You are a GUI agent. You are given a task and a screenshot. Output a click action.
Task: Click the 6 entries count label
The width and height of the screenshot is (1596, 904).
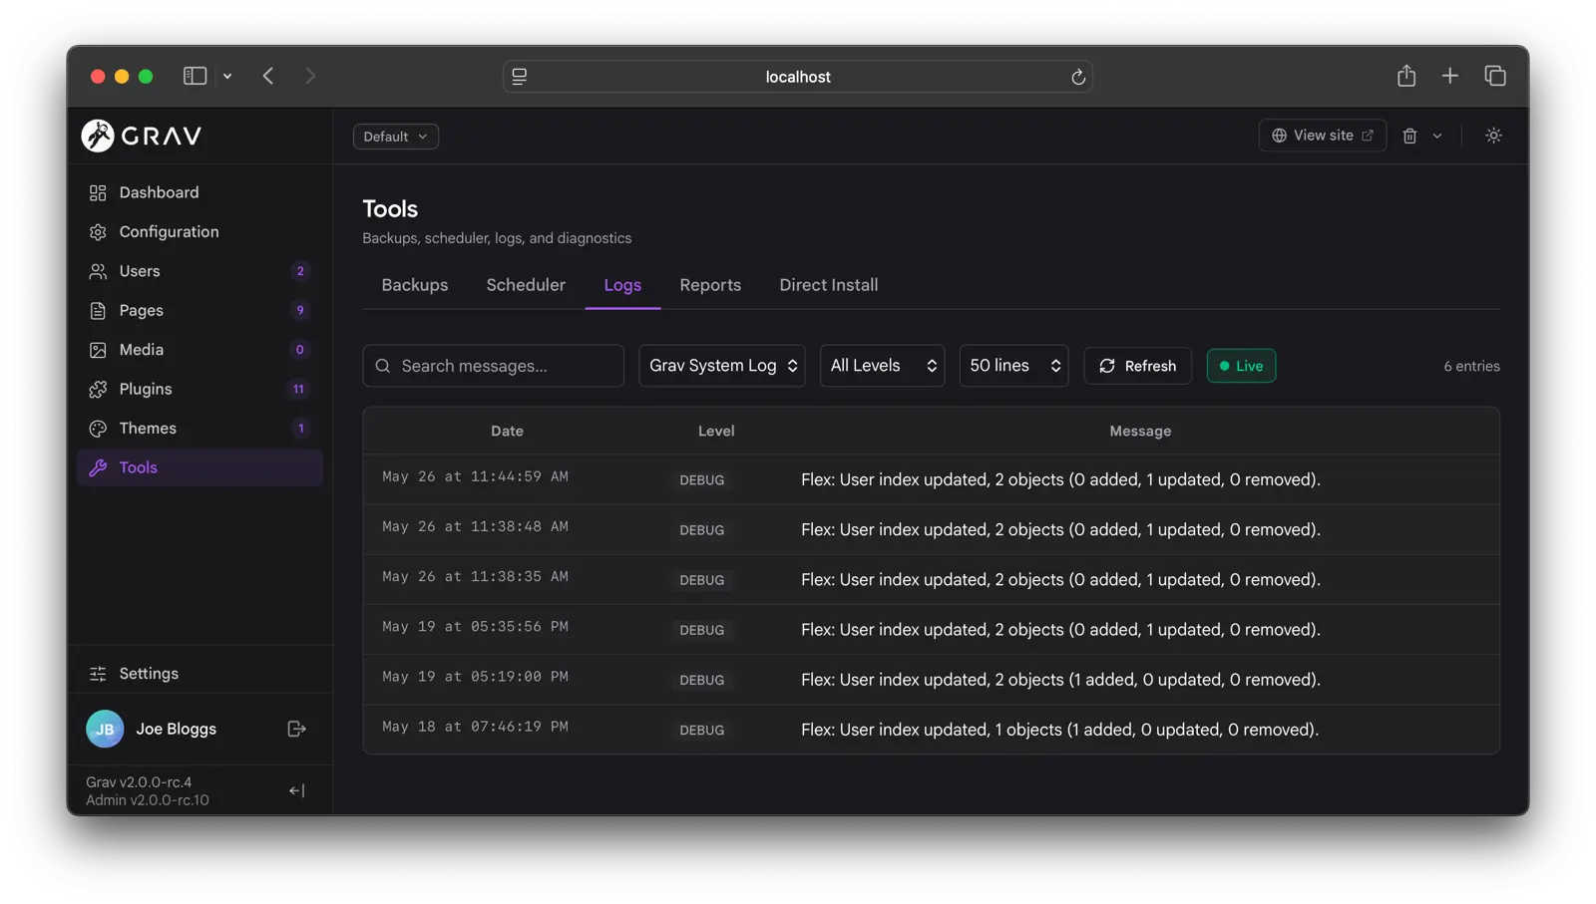pyautogui.click(x=1471, y=367)
